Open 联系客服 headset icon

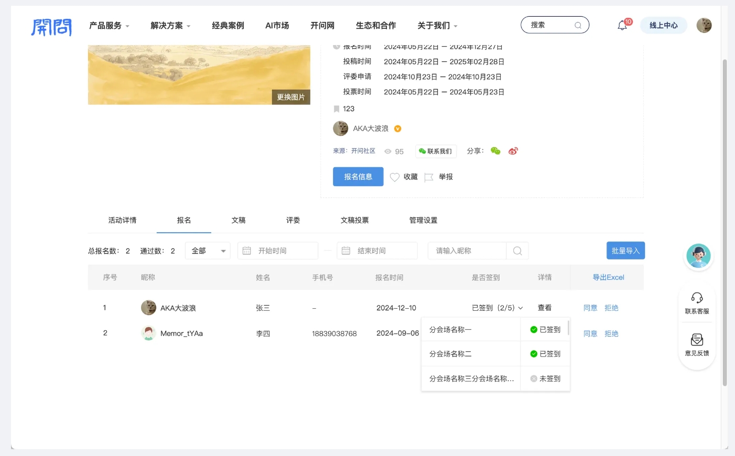click(697, 298)
